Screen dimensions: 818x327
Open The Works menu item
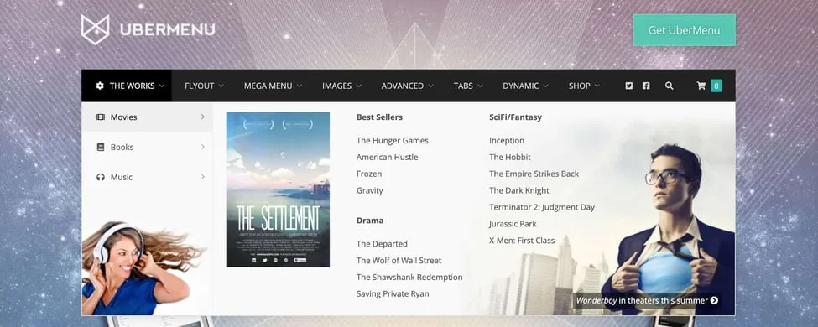[x=126, y=86]
